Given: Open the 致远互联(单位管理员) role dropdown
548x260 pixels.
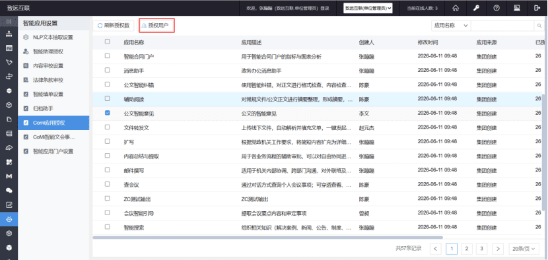Looking at the screenshot, I should tap(368, 8).
